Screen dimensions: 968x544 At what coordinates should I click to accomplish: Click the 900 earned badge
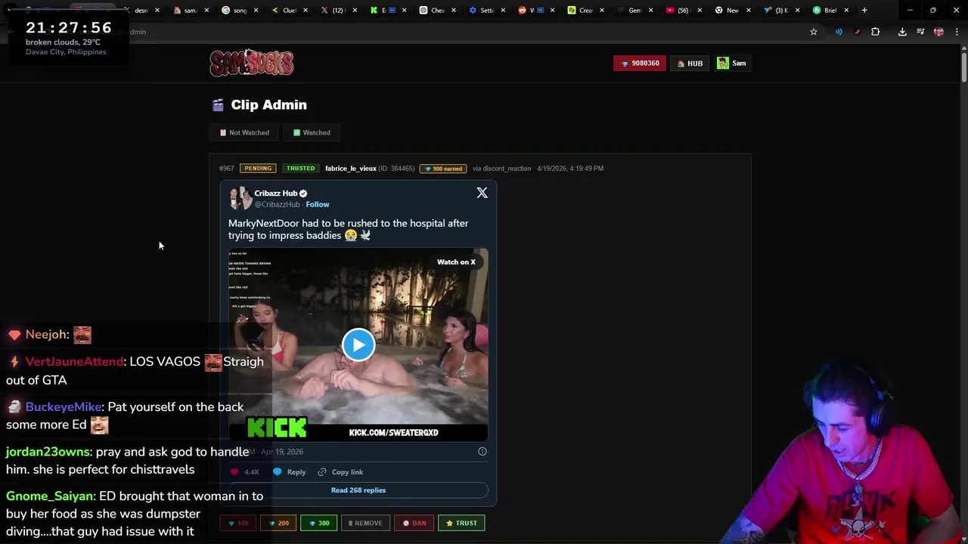[443, 168]
